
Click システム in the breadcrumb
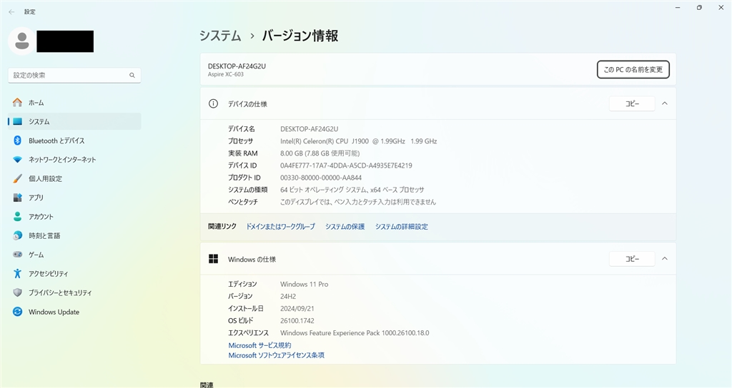(220, 36)
